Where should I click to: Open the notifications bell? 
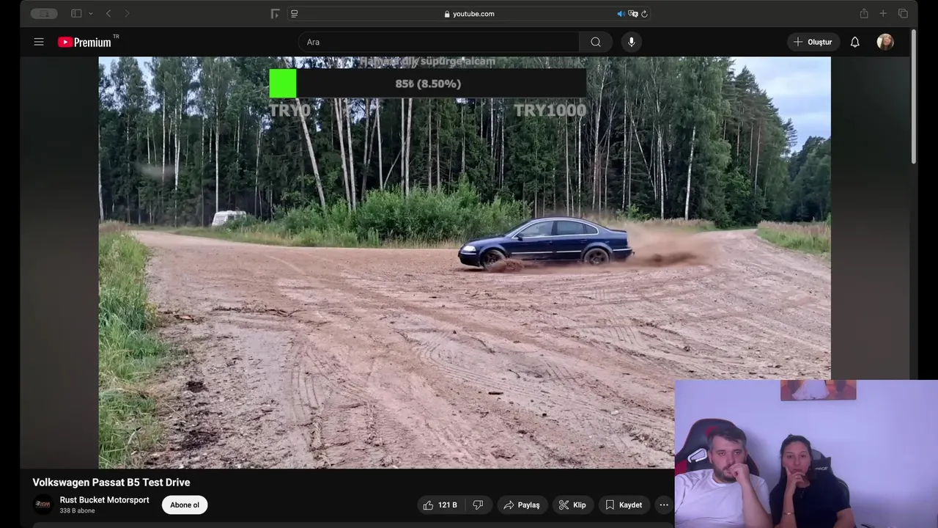(854, 42)
